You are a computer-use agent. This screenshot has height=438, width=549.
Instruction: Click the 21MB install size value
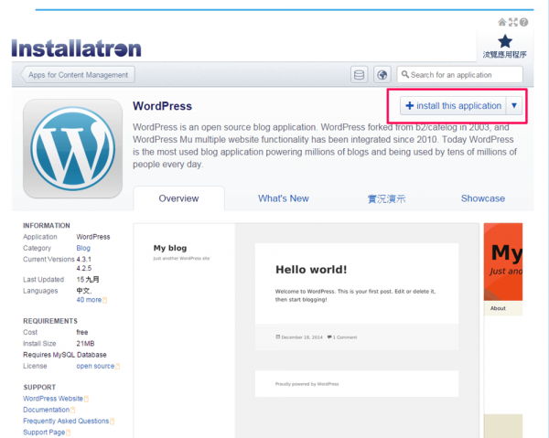click(x=85, y=344)
